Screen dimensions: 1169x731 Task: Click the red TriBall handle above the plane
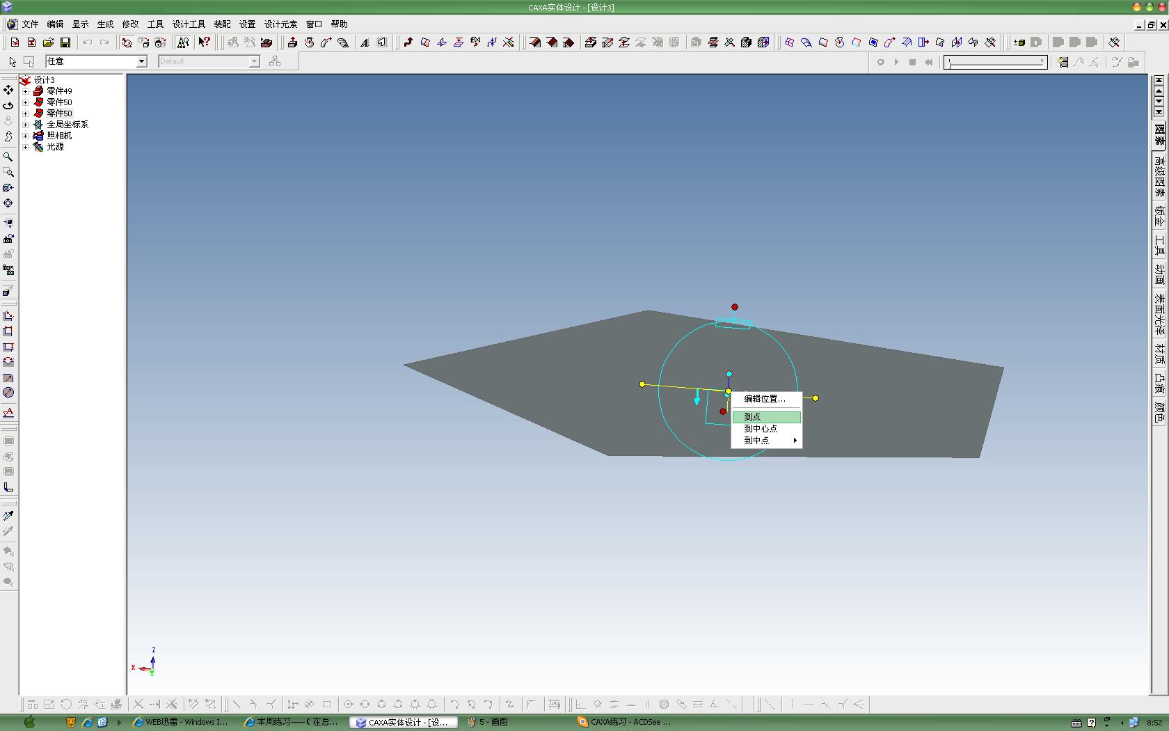(x=735, y=307)
